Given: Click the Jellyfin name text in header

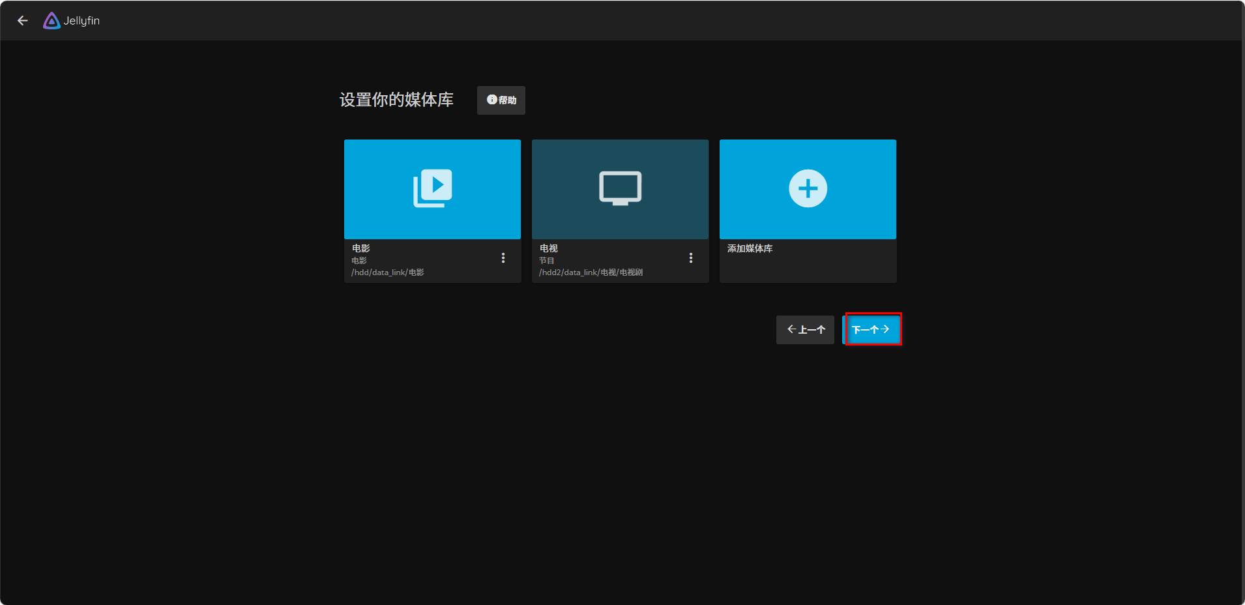Looking at the screenshot, I should click(81, 21).
